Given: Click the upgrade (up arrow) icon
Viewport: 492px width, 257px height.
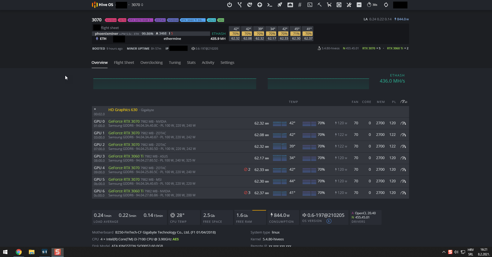Looking at the screenshot, I should coord(260,5).
